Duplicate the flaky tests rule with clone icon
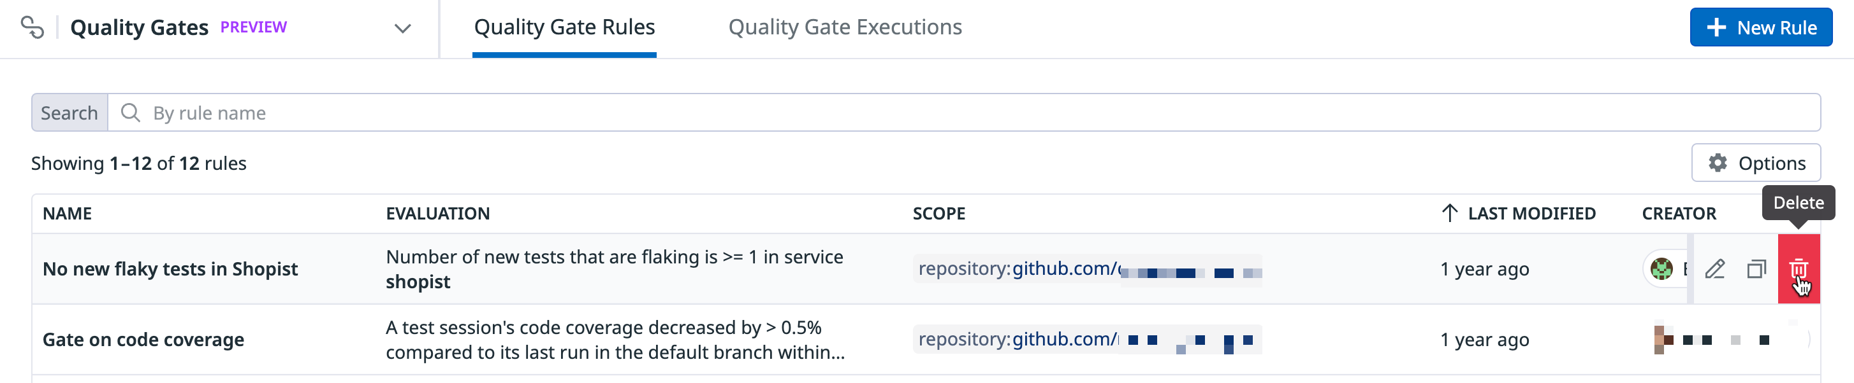 [x=1756, y=270]
